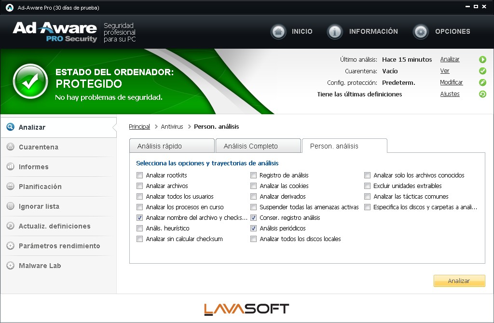The height and width of the screenshot is (323, 494).
Task: Click the Planificación calendar icon in sidebar
Action: click(11, 186)
